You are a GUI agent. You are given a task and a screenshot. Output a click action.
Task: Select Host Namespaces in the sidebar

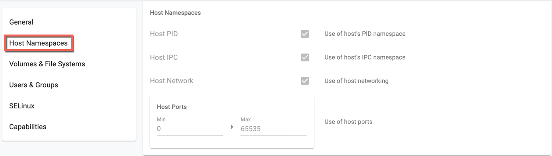39,43
